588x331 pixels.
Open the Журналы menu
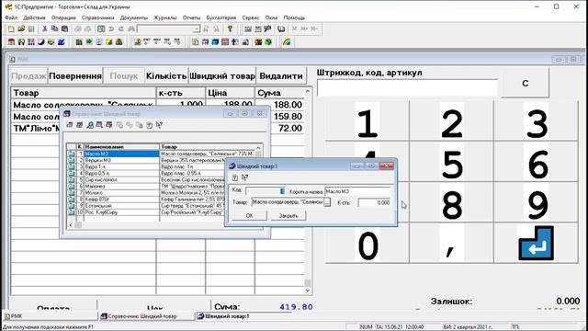click(x=165, y=17)
